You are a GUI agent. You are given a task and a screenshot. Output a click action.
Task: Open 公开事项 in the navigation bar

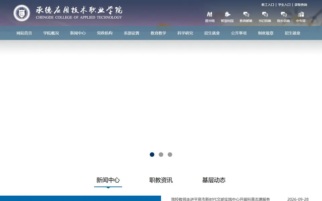click(239, 33)
